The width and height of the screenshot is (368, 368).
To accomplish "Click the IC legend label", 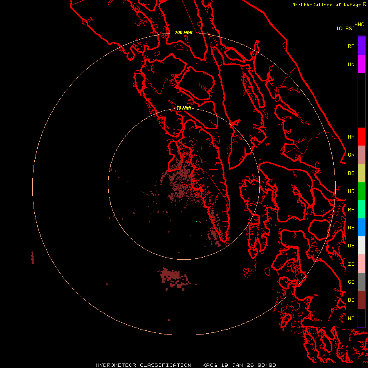I will 351,264.
